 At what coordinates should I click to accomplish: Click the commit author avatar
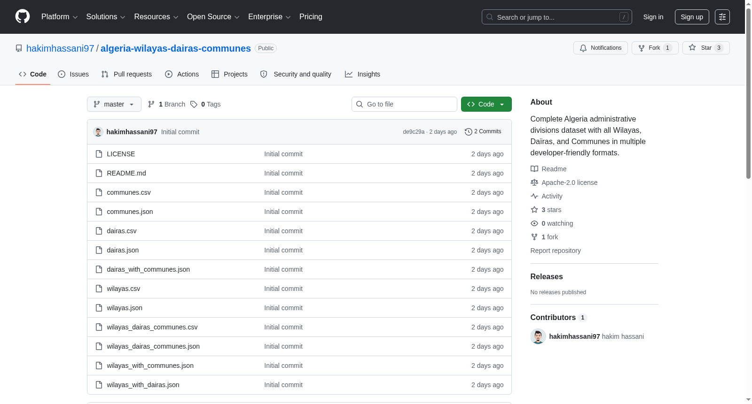click(x=98, y=132)
